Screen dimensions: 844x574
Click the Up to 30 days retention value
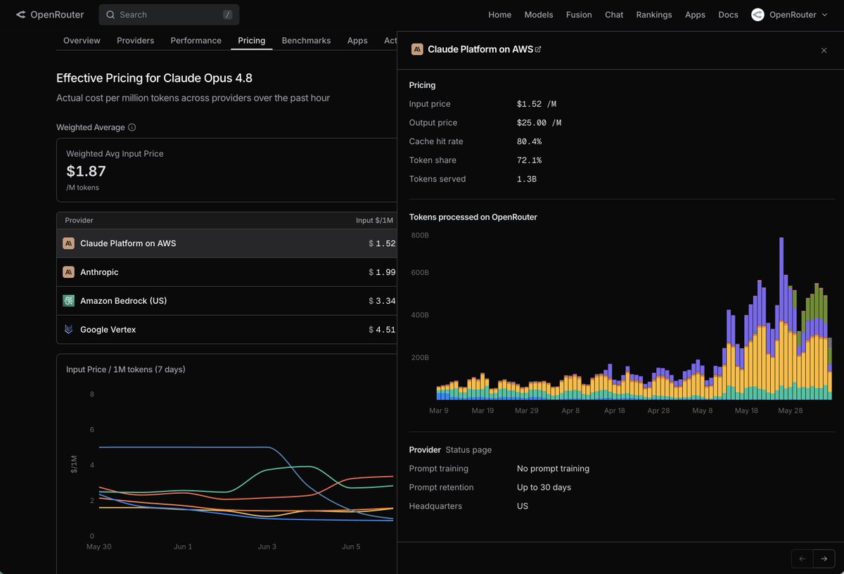point(544,487)
